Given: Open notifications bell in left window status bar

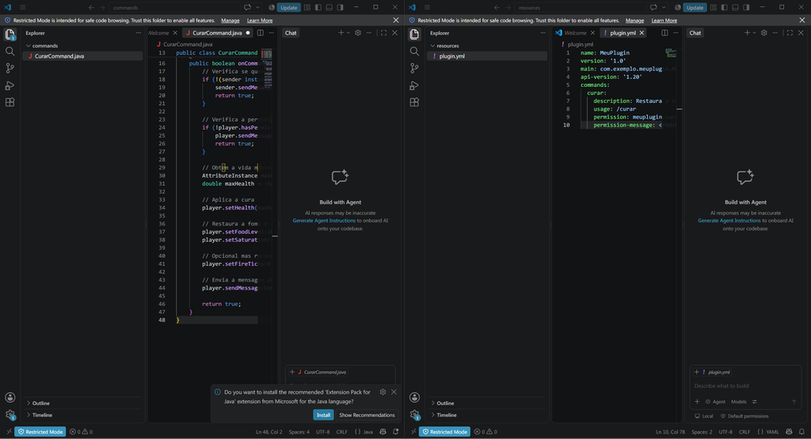Looking at the screenshot, I should 396,432.
